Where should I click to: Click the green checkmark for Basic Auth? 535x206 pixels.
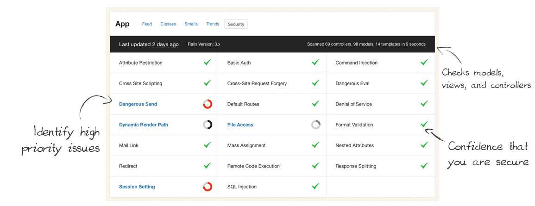pos(315,62)
